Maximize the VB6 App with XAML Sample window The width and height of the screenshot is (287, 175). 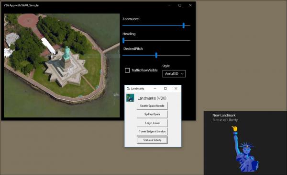[180, 5]
